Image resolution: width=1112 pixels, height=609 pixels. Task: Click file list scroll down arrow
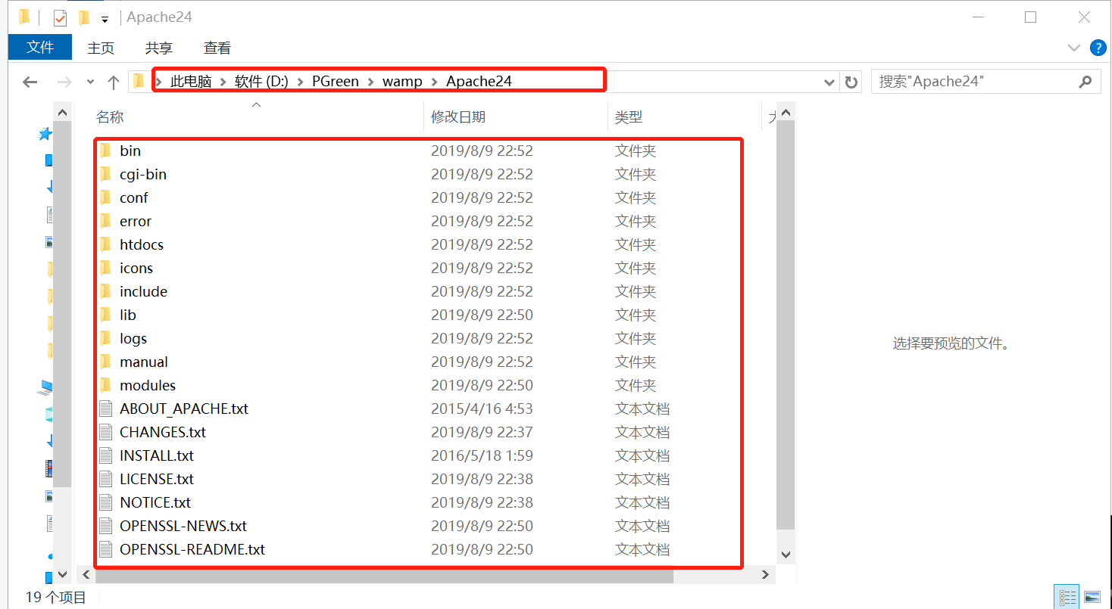[786, 556]
